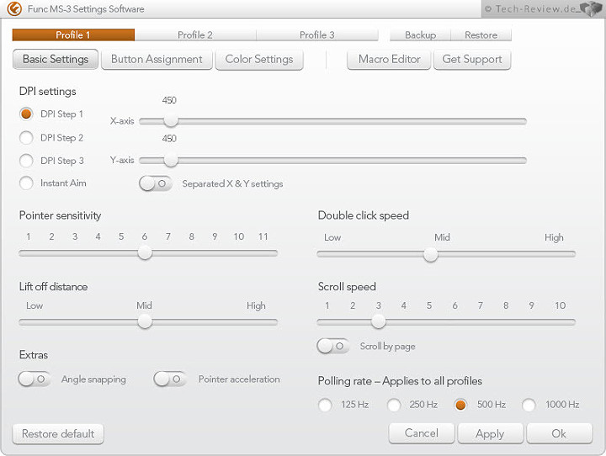
Task: Open the Button Assignment tab
Action: point(157,59)
